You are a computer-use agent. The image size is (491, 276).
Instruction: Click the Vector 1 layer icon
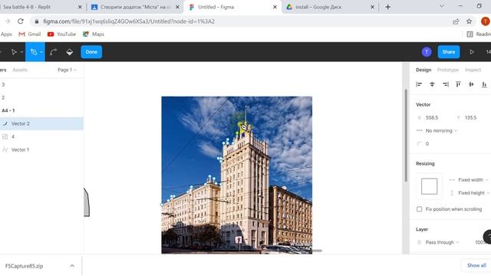(5, 149)
